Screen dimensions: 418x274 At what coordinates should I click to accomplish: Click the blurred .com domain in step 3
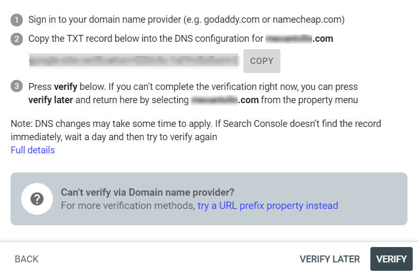pos(225,100)
